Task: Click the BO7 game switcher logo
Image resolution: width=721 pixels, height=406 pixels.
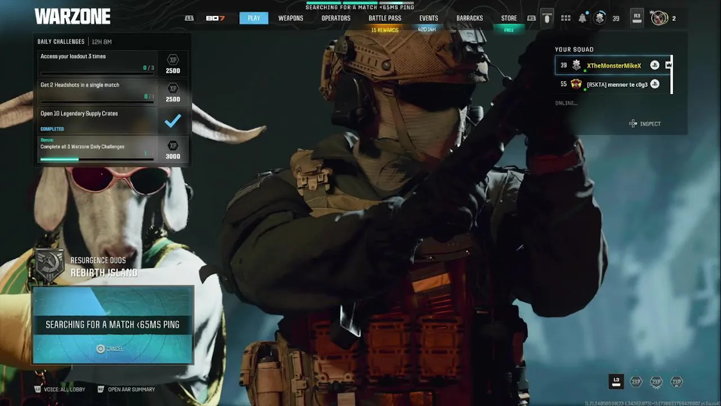Action: (x=215, y=18)
